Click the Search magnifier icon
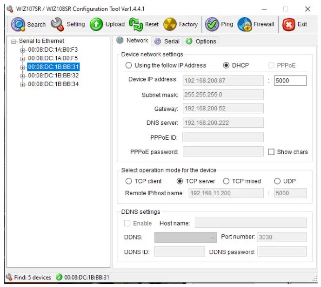This screenshot has width=321, height=287. click(18, 24)
